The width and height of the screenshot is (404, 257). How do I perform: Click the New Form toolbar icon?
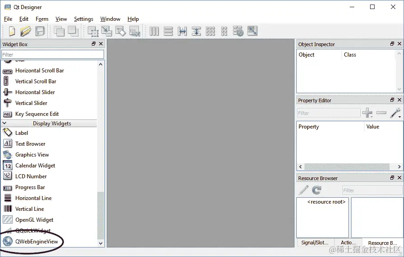tap(12, 31)
